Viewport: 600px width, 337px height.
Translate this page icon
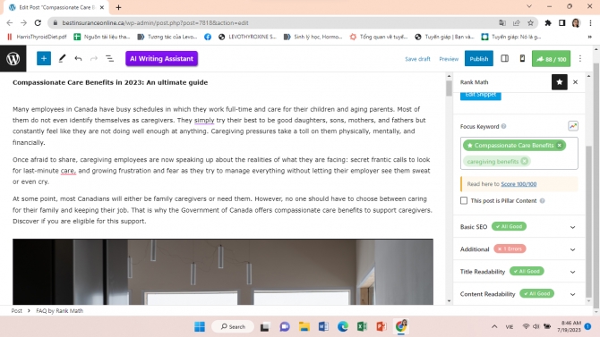tap(502, 23)
